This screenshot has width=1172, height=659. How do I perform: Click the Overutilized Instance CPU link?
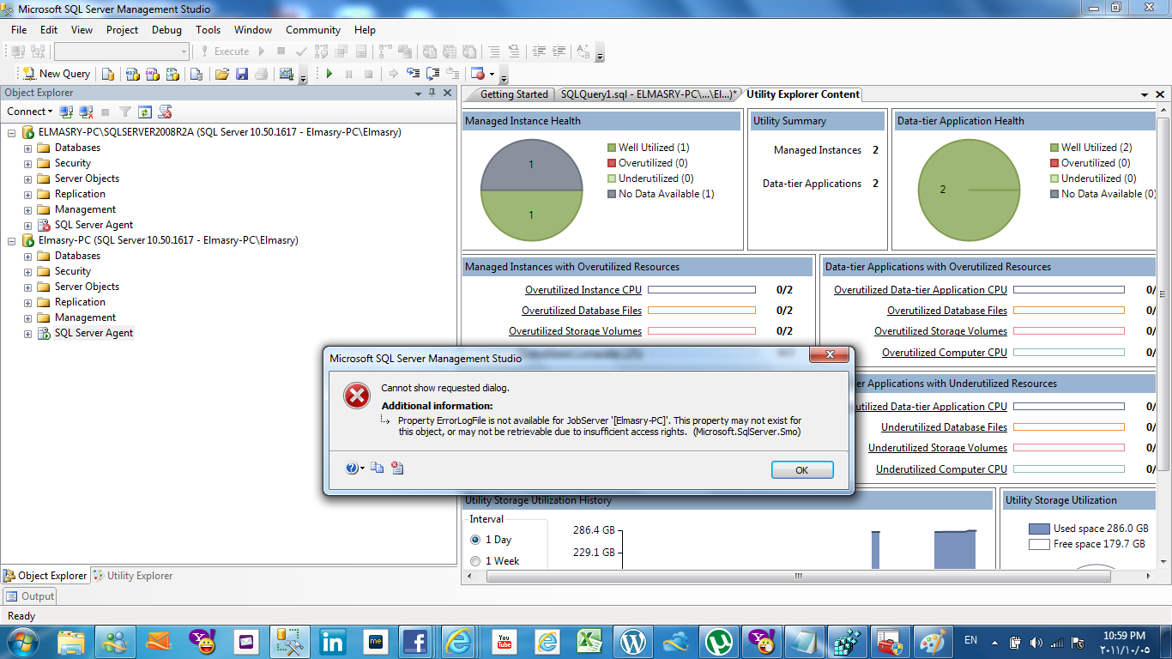point(583,290)
